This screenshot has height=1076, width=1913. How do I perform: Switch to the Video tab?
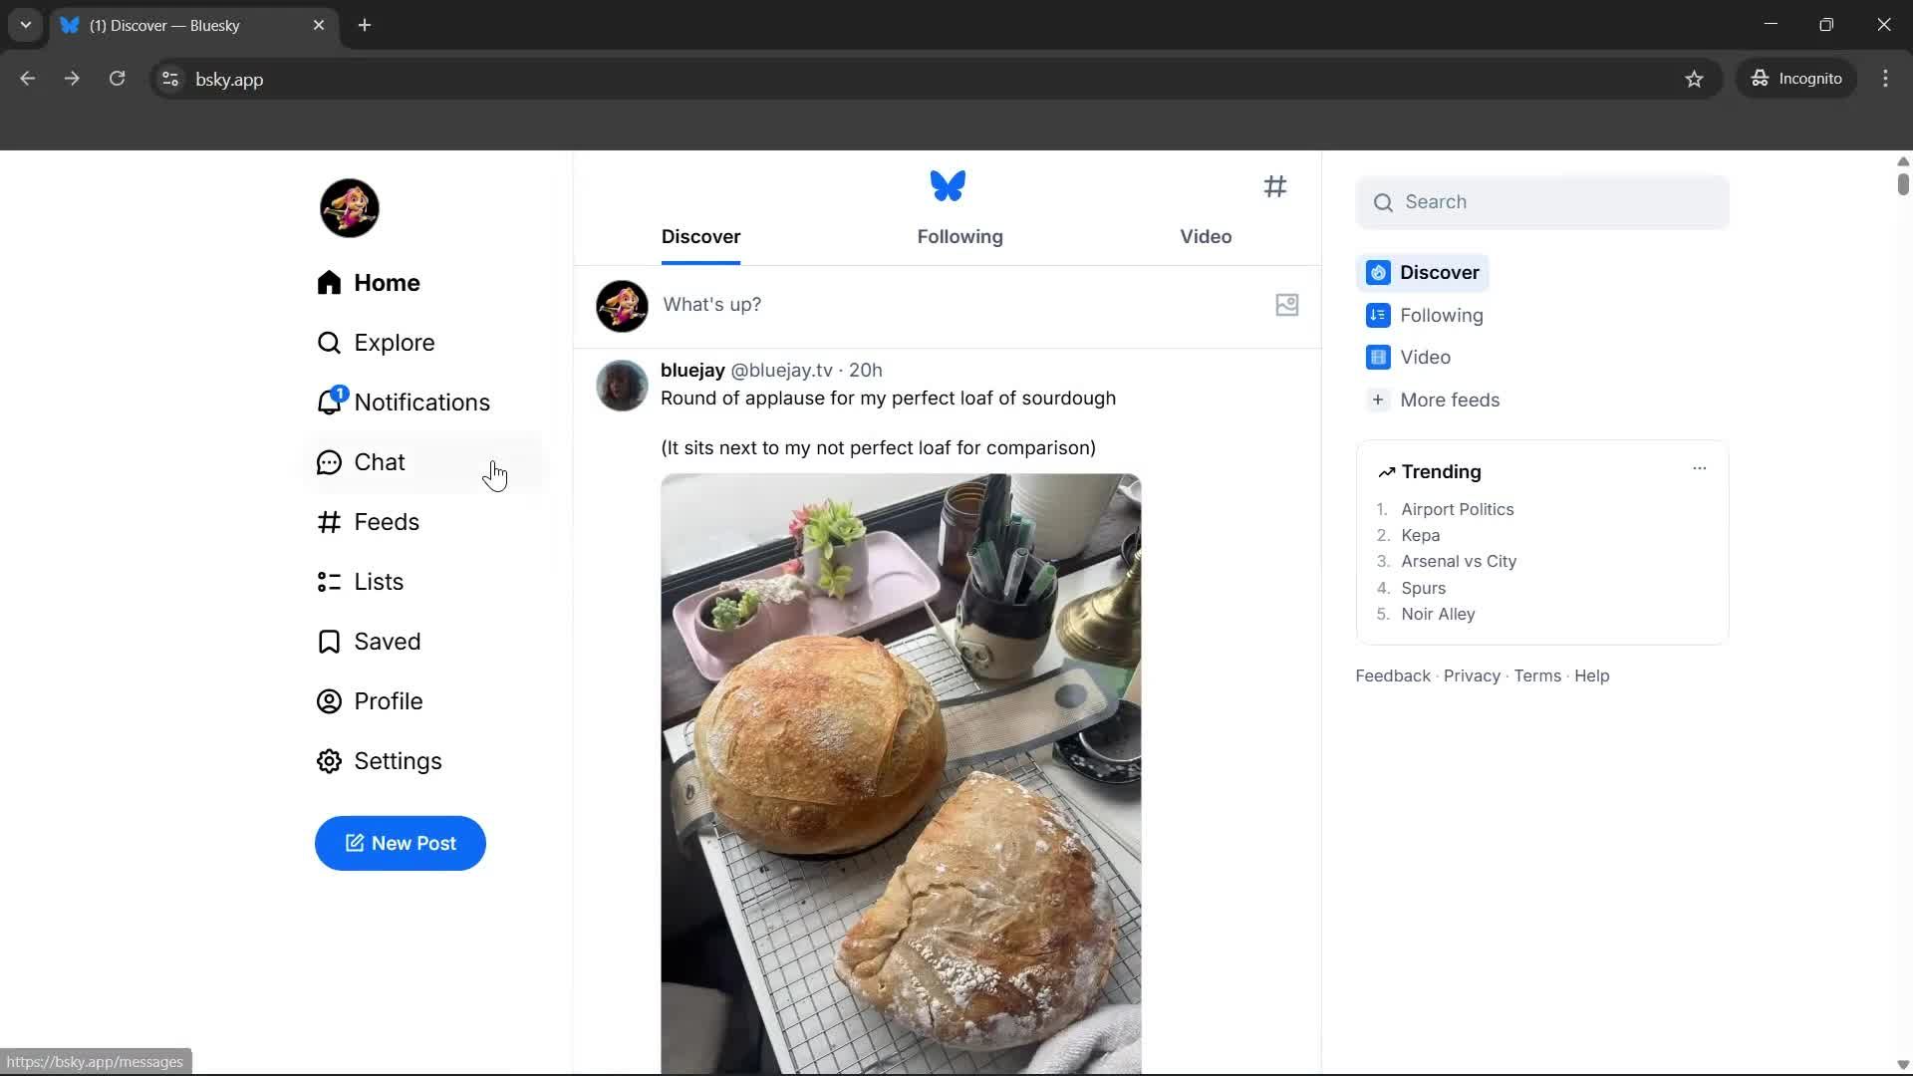click(x=1206, y=237)
